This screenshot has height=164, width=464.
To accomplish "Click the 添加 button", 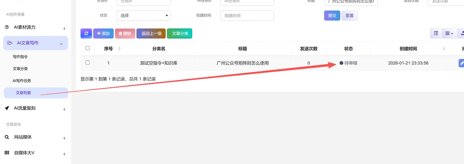I will click(x=103, y=33).
